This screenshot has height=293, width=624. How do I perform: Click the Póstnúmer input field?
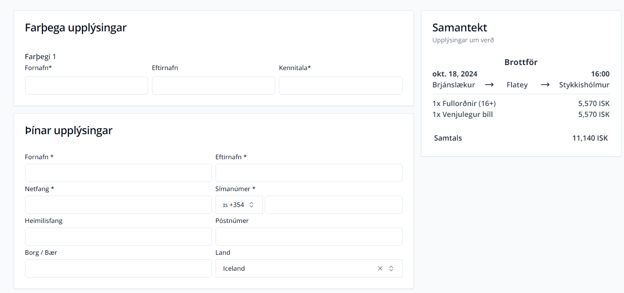[309, 237]
